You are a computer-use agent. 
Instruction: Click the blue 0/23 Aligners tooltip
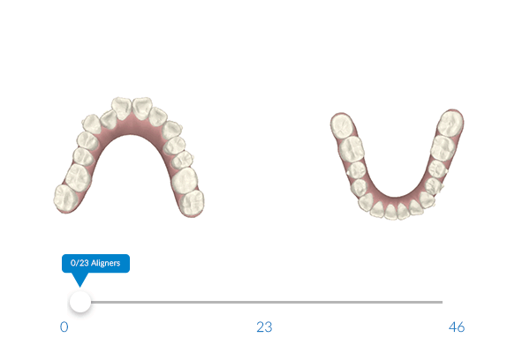click(x=95, y=263)
